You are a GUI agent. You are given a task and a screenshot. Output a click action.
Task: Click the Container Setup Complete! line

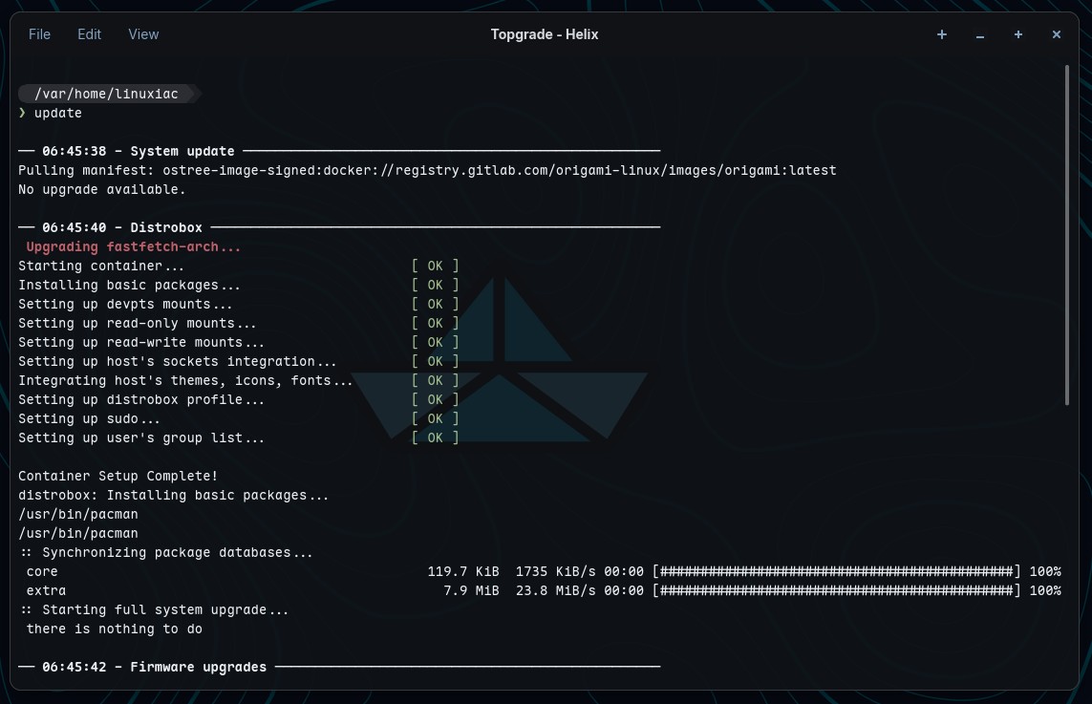(118, 476)
